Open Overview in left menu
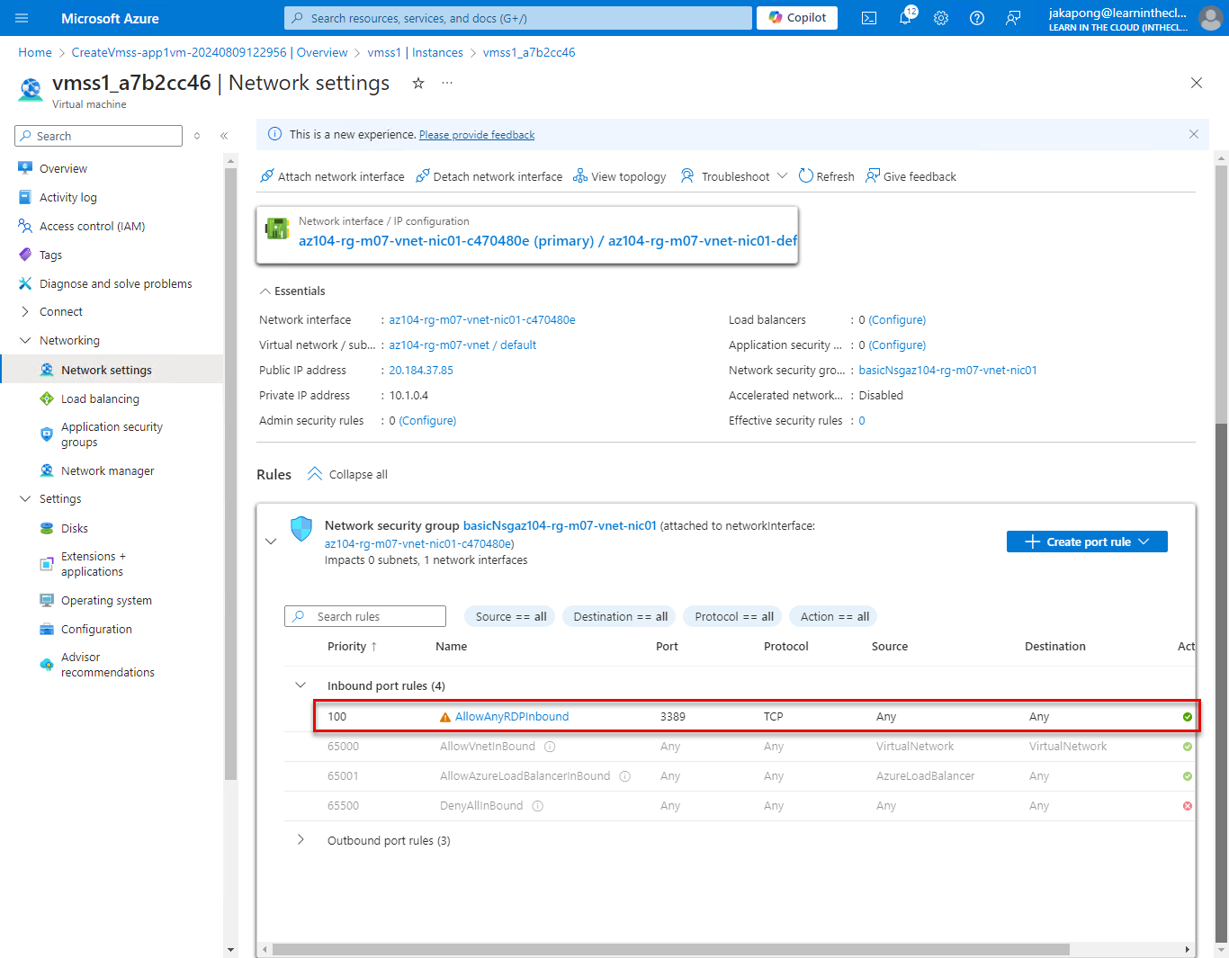1229x958 pixels. (x=63, y=168)
